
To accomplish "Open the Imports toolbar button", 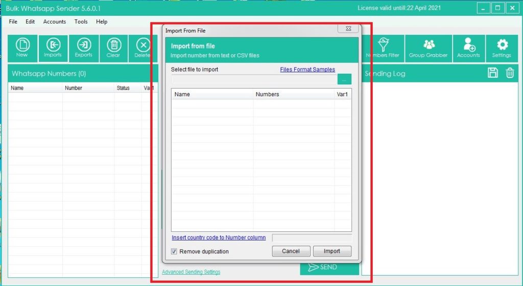I will click(53, 49).
